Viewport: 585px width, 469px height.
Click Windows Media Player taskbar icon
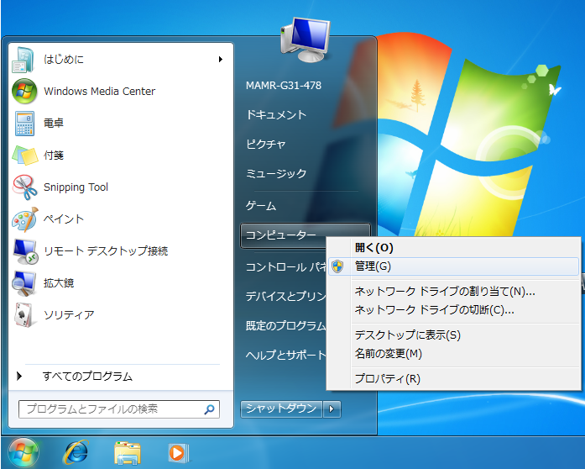(177, 452)
